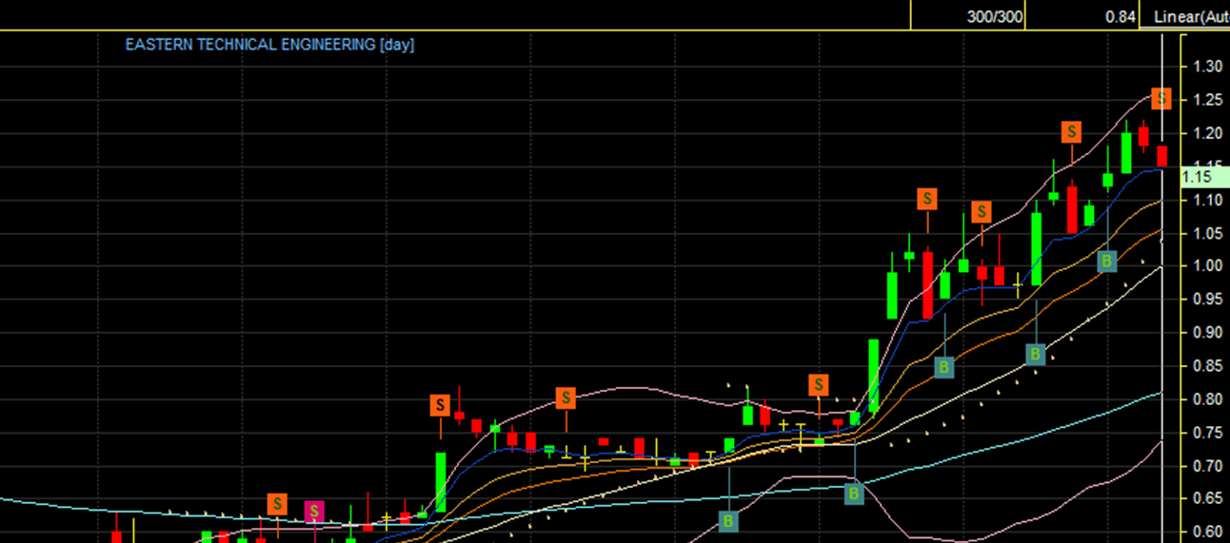Click the 0.84 value in top bar

click(x=1121, y=16)
